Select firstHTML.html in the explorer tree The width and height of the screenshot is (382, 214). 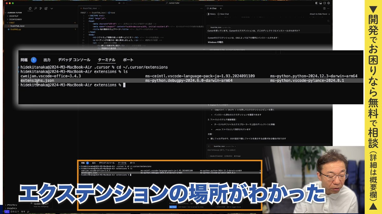pyautogui.click(x=41, y=26)
